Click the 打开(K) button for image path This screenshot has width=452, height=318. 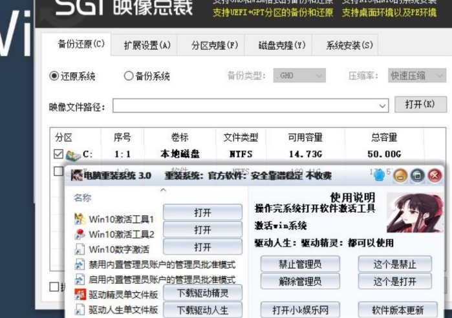tap(420, 104)
